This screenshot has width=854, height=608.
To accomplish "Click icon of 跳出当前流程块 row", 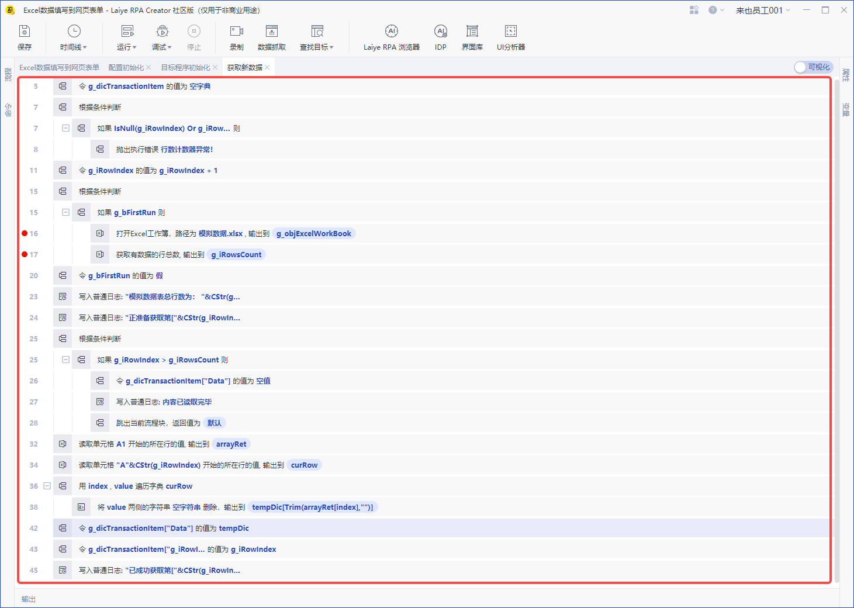I will [x=100, y=423].
